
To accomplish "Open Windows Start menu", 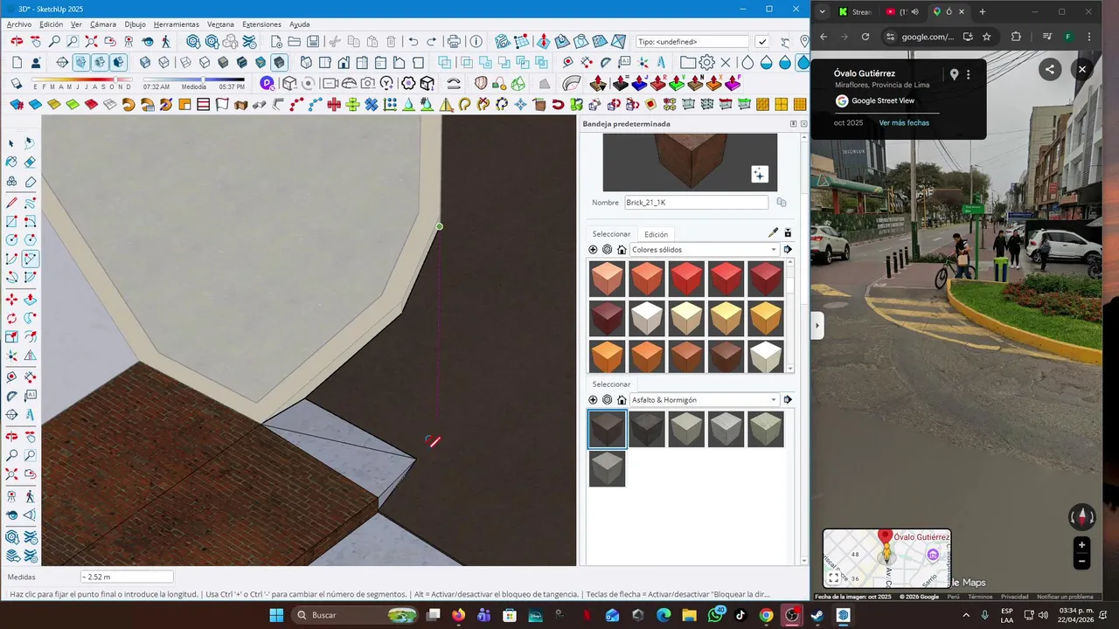I will tap(276, 615).
